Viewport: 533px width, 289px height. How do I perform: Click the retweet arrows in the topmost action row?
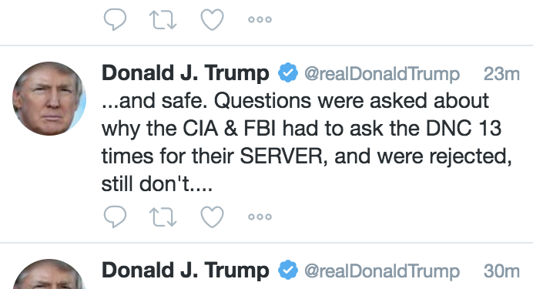pyautogui.click(x=163, y=19)
